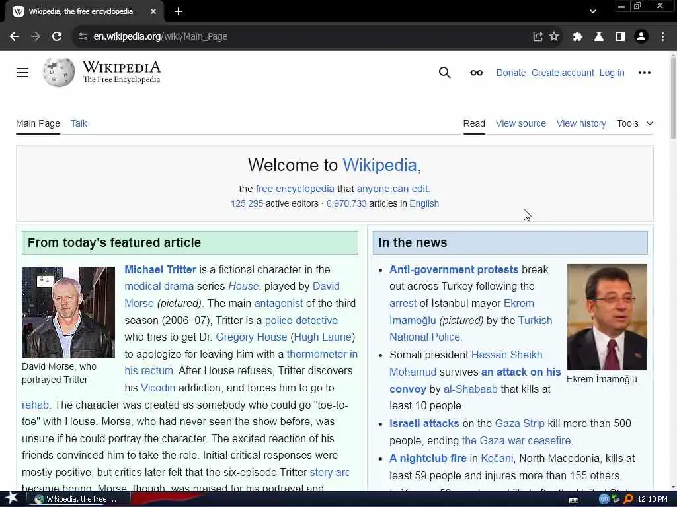Image resolution: width=677 pixels, height=507 pixels.
Task: Expand the tab search chevron
Action: pos(593,11)
